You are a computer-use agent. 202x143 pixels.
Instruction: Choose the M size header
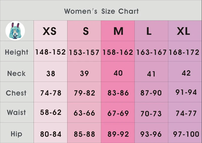[118, 31]
